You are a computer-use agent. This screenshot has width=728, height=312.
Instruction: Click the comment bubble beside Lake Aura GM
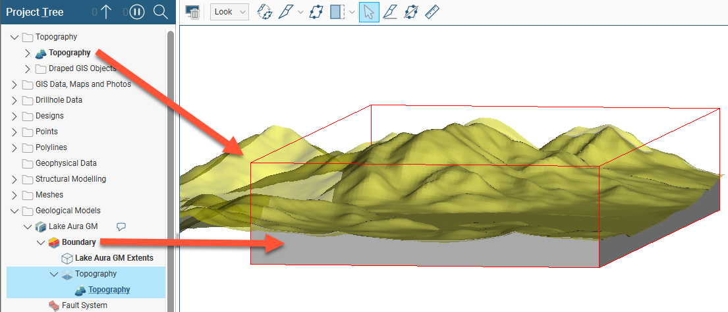(x=121, y=226)
